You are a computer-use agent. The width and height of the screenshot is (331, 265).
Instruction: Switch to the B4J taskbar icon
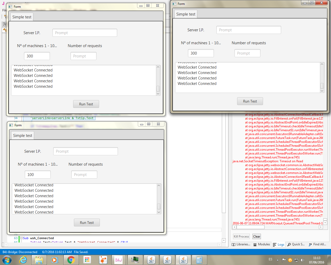(x=119, y=260)
